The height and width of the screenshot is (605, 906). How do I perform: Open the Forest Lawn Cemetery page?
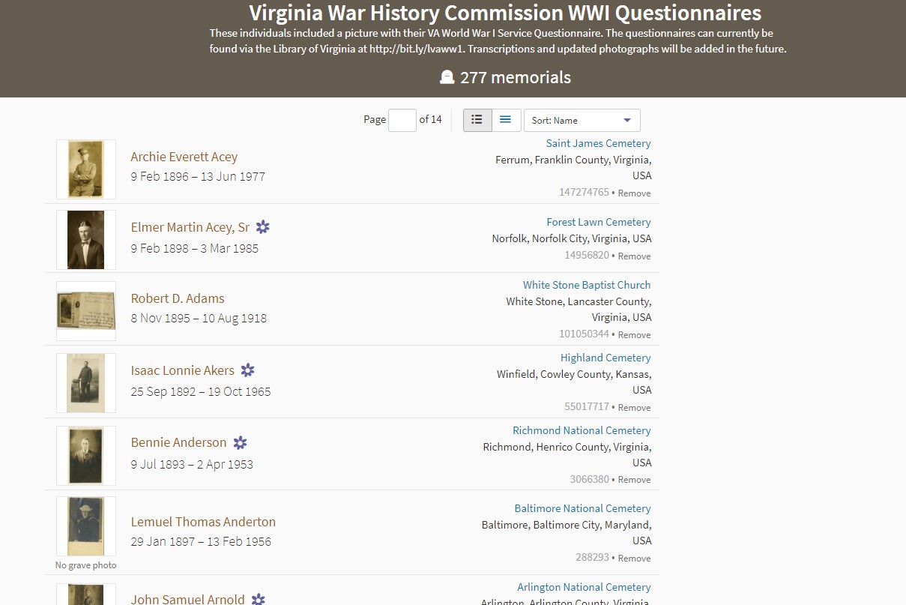[598, 222]
